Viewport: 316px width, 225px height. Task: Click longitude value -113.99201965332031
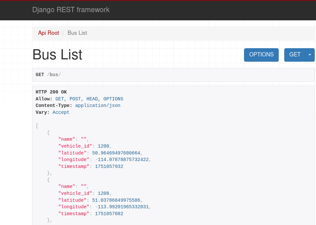click(122, 207)
